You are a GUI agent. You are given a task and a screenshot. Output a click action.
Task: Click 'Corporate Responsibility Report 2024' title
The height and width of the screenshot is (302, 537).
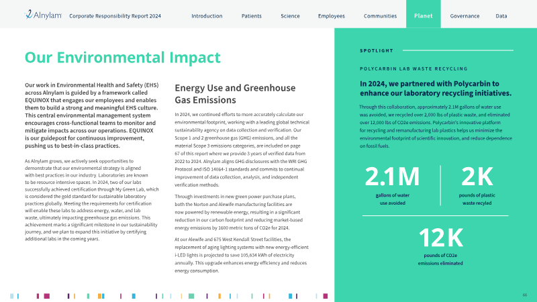click(115, 15)
